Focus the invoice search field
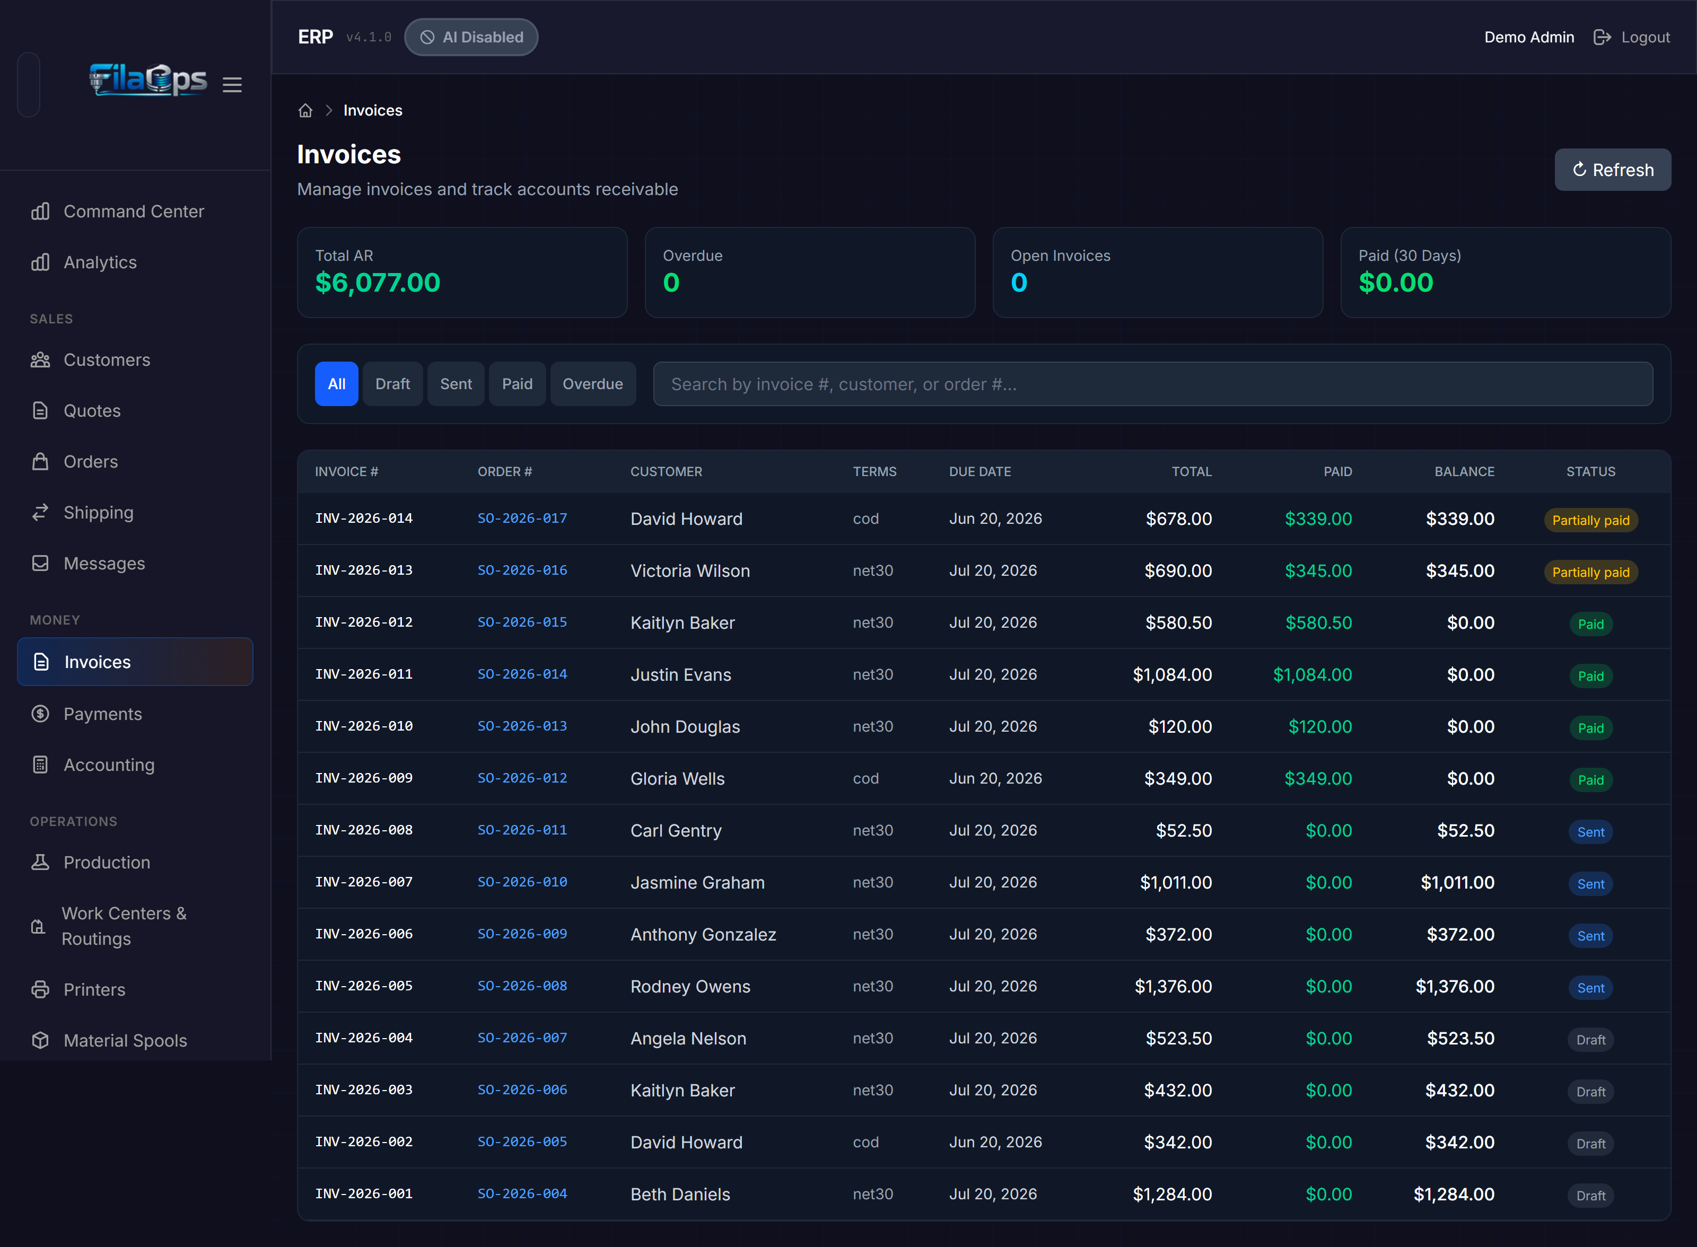This screenshot has width=1697, height=1247. [1153, 384]
